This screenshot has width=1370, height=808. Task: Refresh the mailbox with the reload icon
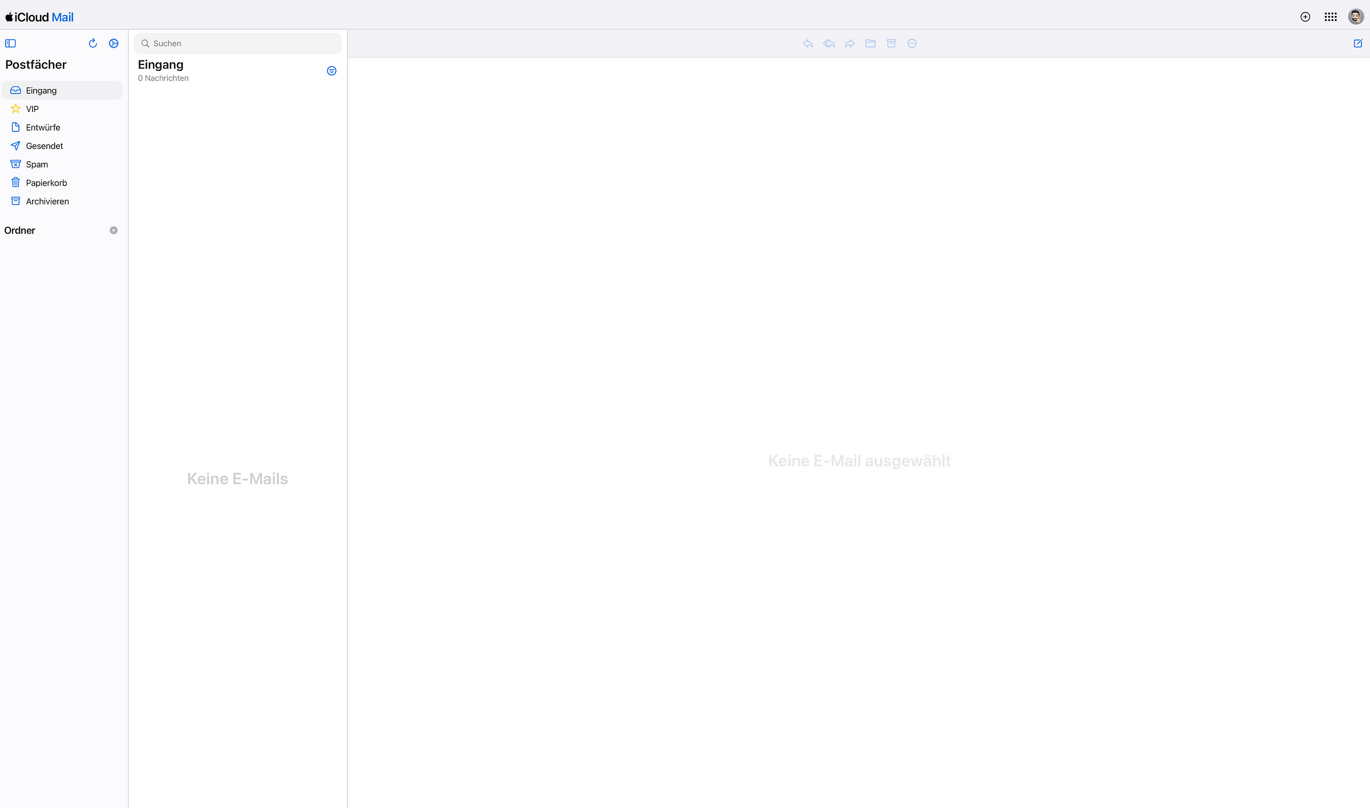[92, 43]
